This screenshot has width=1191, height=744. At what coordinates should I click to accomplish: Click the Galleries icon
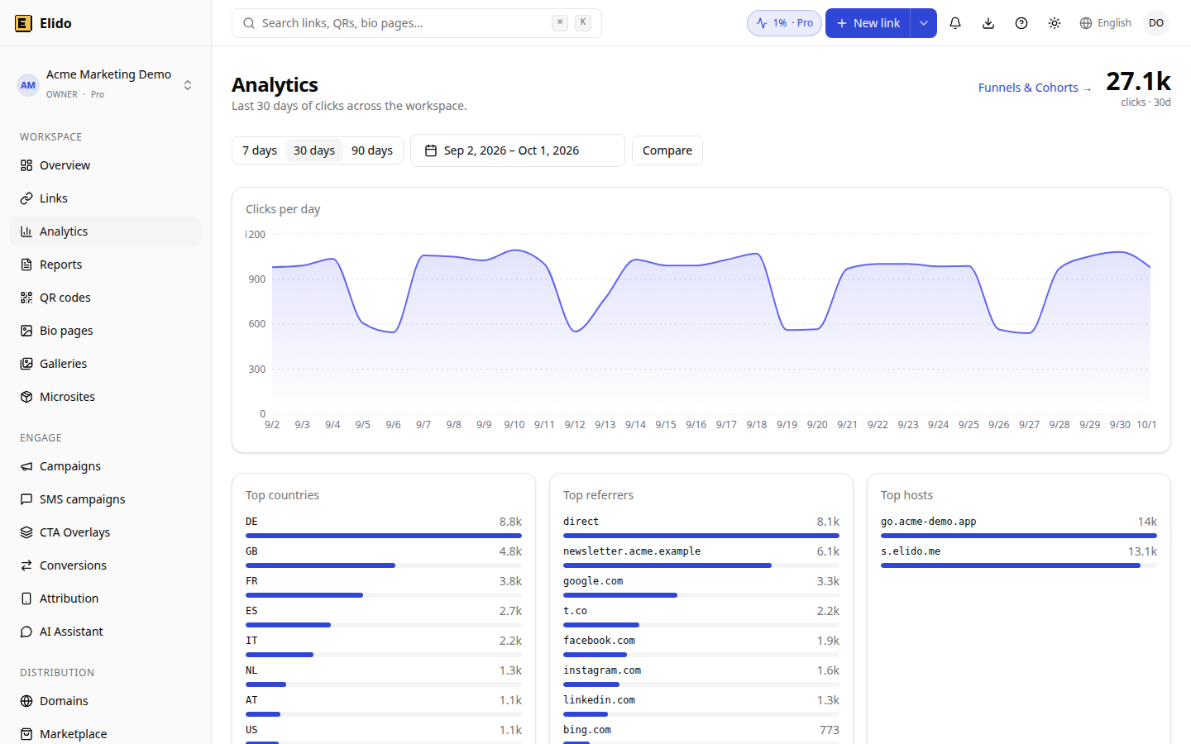[x=26, y=364]
